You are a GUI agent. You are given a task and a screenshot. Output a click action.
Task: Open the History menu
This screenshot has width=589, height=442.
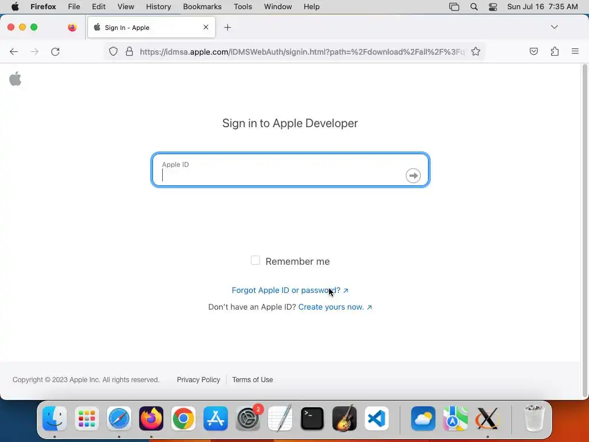coord(159,7)
